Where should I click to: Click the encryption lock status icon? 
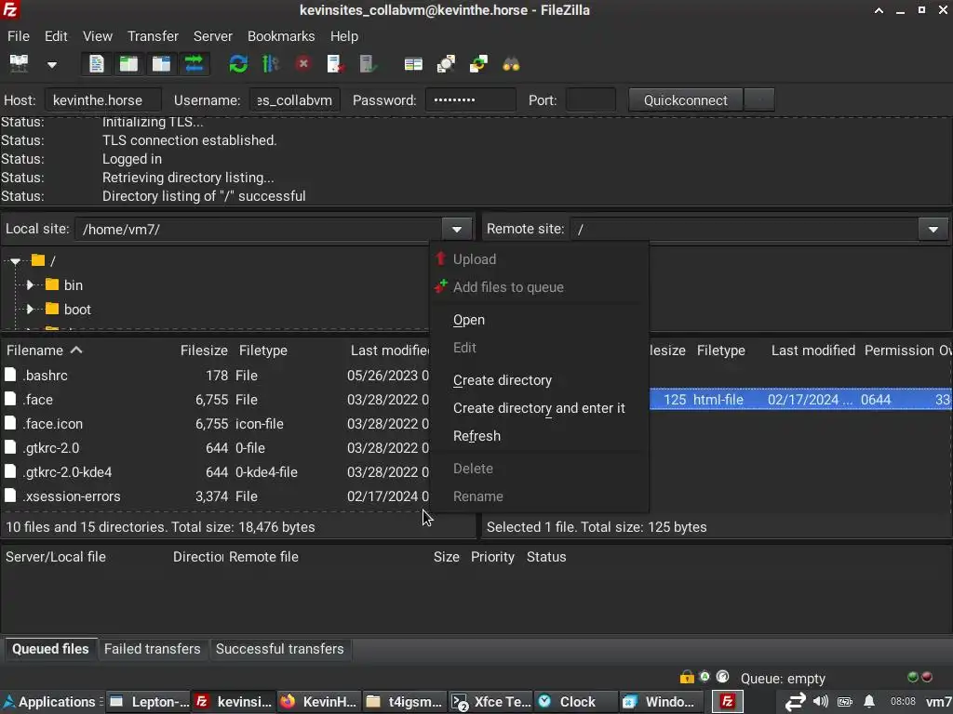pos(687,677)
